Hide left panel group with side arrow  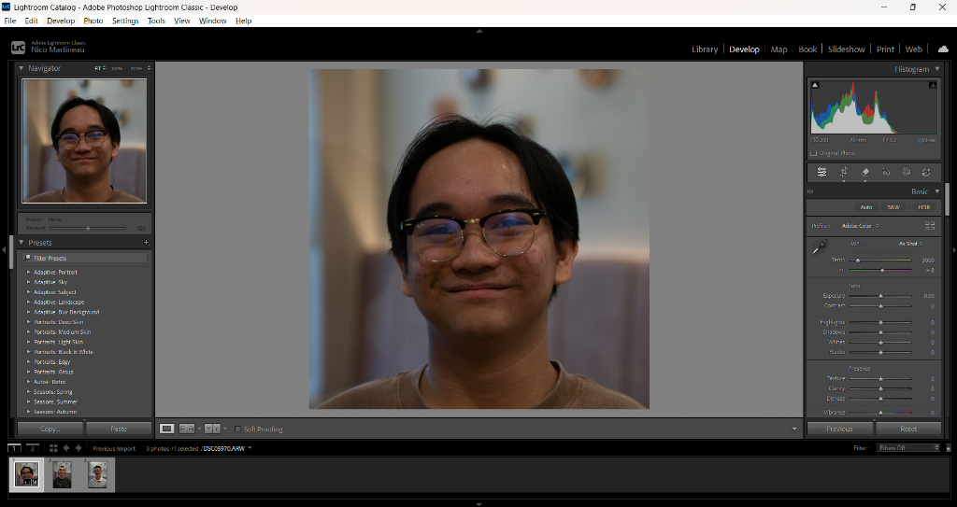[x=4, y=249]
